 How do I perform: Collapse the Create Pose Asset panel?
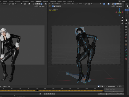coord(105,89)
